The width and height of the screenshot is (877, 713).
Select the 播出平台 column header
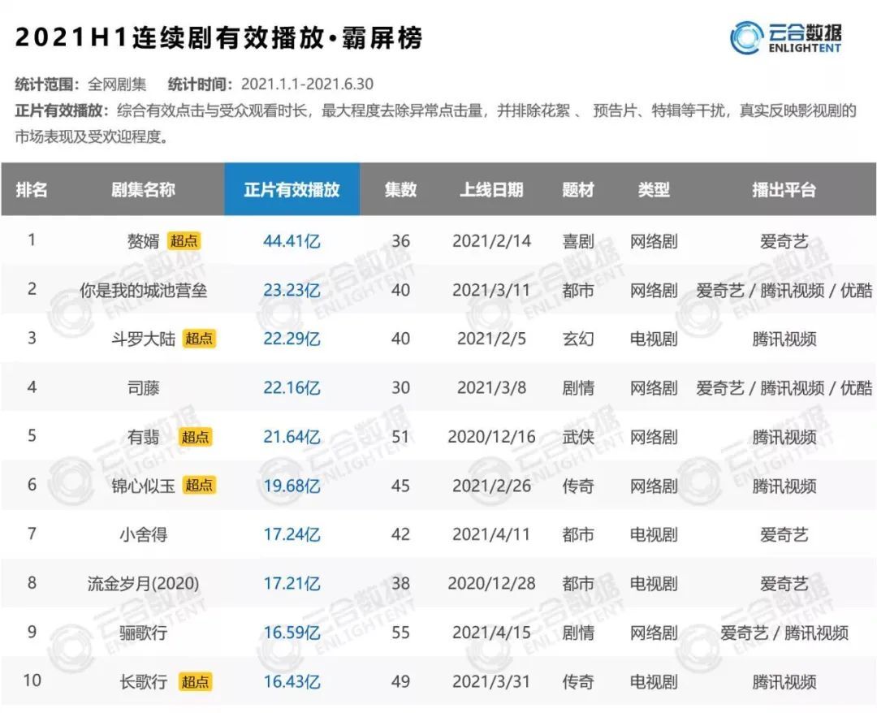784,190
